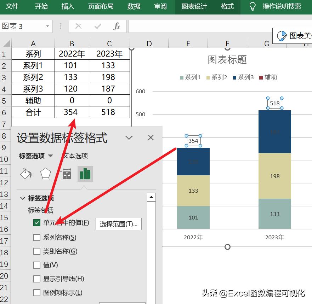
Task: Select cell A6 labeled 合计
Action: pos(33,112)
